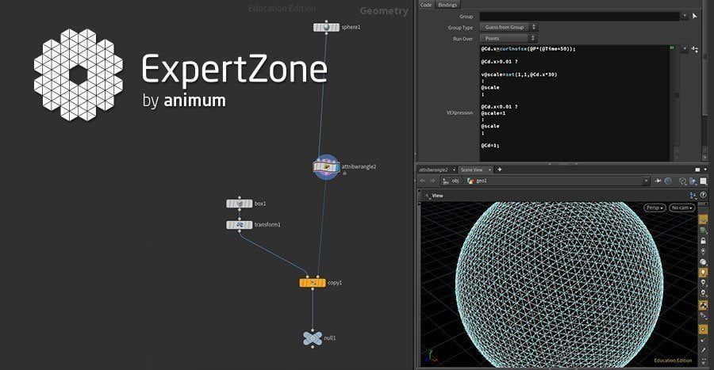This screenshot has width=714, height=370.
Task: Click into the Group input field
Action: [x=580, y=17]
